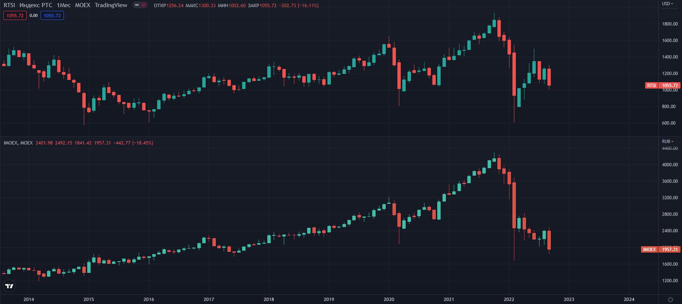The image size is (682, 304).
Task: Click the 2400.00 price scale label
Action: [x=670, y=231]
